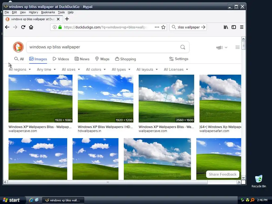
Task: Click the magnifier icon in the browser search box
Action: pos(174,27)
